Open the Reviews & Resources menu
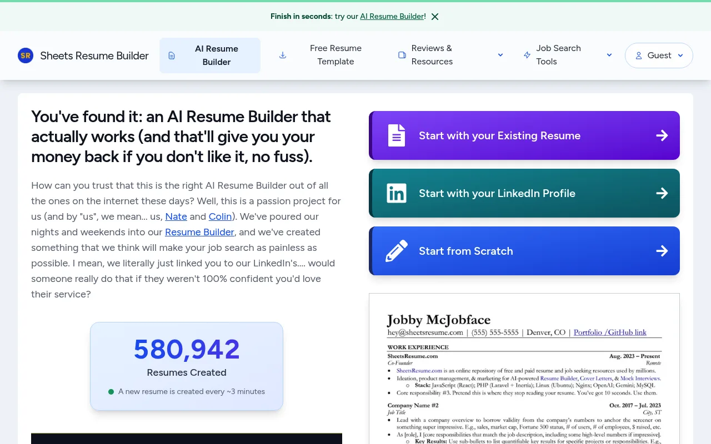 coord(450,55)
